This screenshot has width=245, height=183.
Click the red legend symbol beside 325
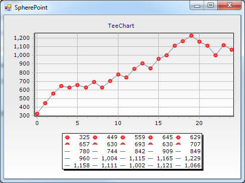pyautogui.click(x=67, y=138)
